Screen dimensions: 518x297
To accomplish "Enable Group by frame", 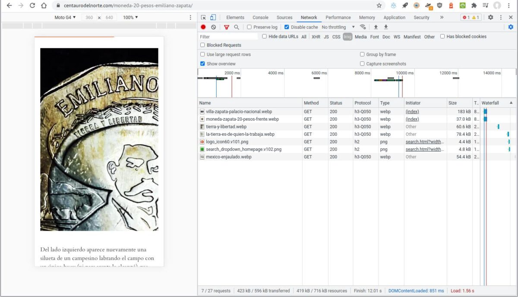I will coord(362,55).
